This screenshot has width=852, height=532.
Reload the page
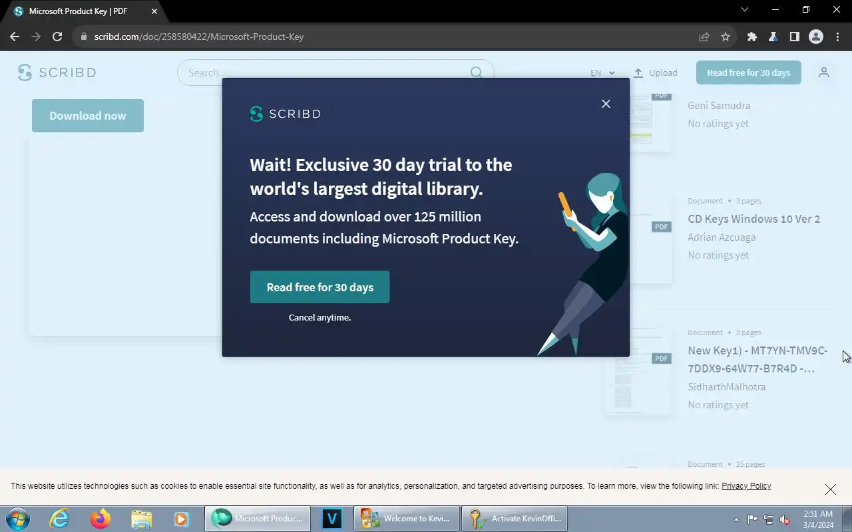[57, 37]
